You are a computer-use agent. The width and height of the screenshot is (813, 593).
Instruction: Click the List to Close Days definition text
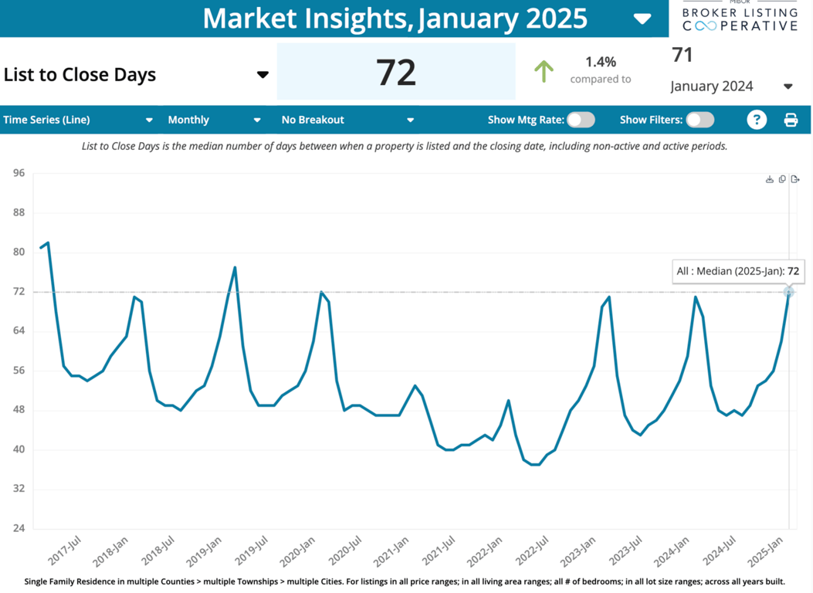pyautogui.click(x=405, y=147)
